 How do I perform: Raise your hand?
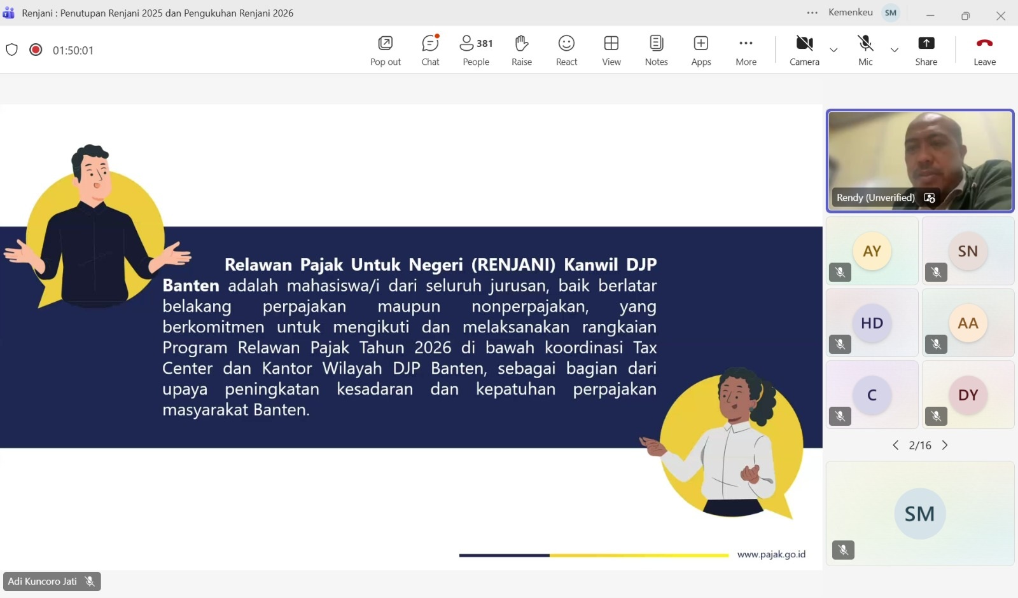[521, 50]
